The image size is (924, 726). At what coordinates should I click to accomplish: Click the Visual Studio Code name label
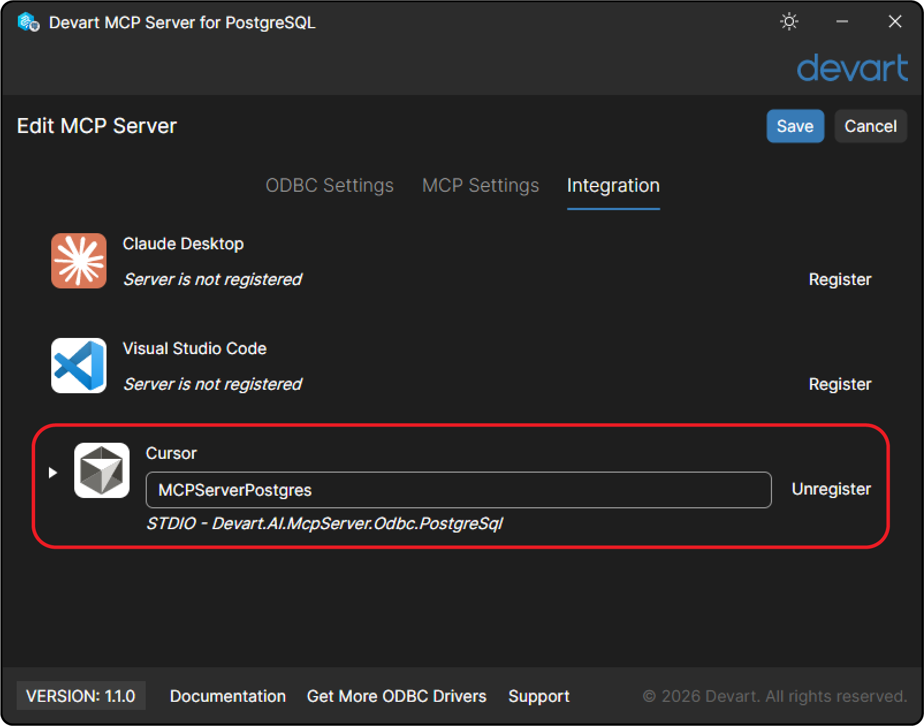[x=195, y=349]
